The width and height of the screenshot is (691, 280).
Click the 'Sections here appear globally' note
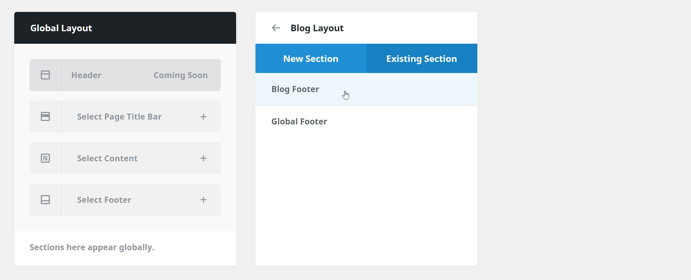click(x=92, y=247)
